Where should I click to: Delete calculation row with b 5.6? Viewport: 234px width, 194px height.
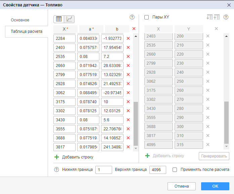(x=128, y=120)
